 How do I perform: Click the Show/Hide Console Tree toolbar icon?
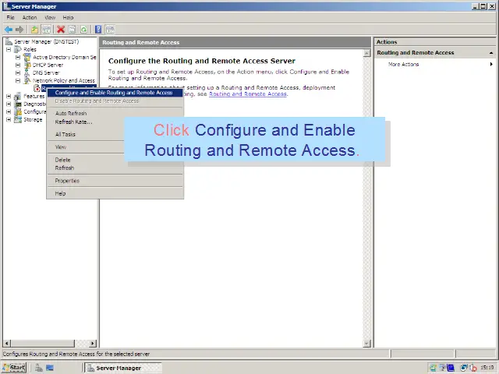point(46,30)
